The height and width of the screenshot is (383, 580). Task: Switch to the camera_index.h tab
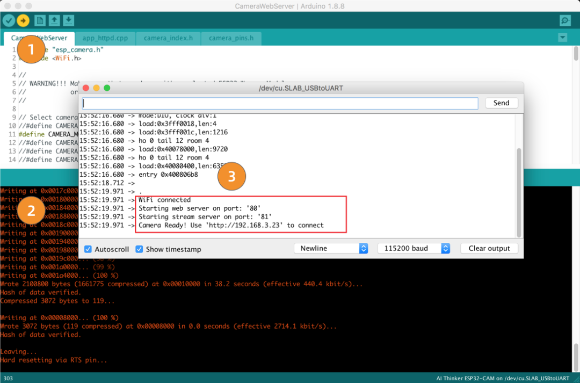click(168, 38)
